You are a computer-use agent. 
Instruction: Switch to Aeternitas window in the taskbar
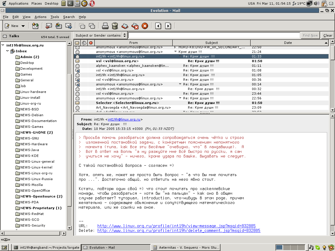pos(186,248)
